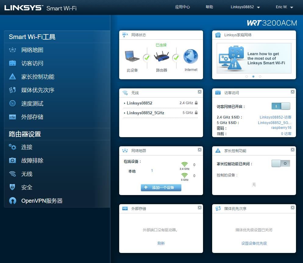This screenshot has width=303, height=263.
Task: Click the raspberry16 password link
Action: pyautogui.click(x=281, y=128)
